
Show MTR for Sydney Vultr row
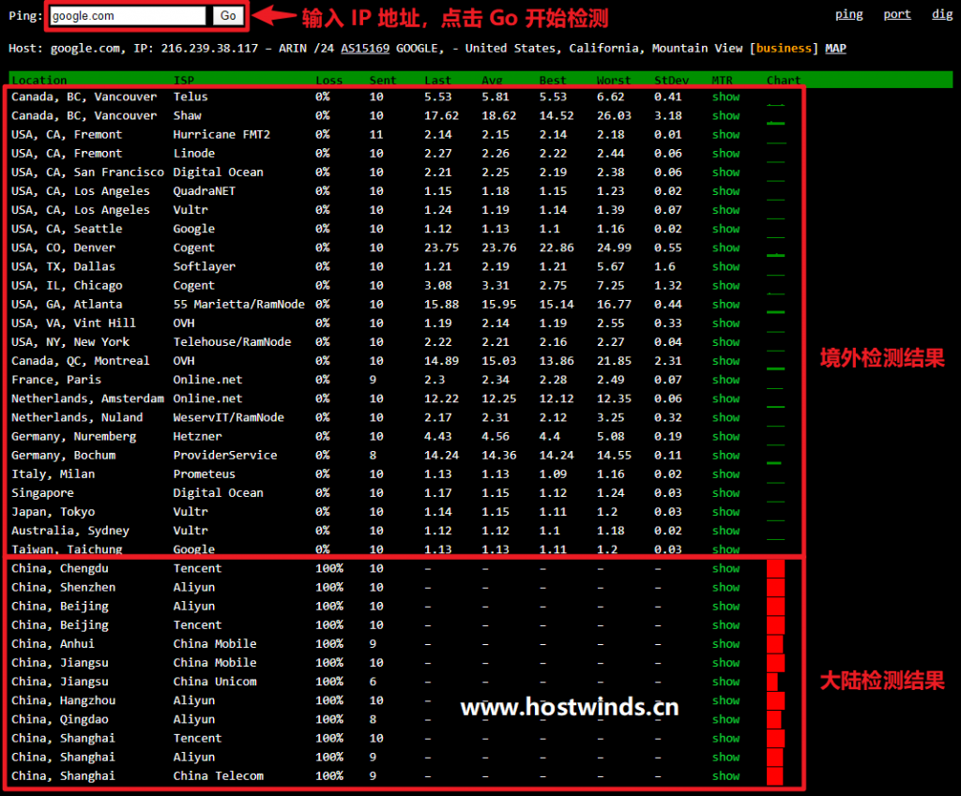pyautogui.click(x=725, y=531)
